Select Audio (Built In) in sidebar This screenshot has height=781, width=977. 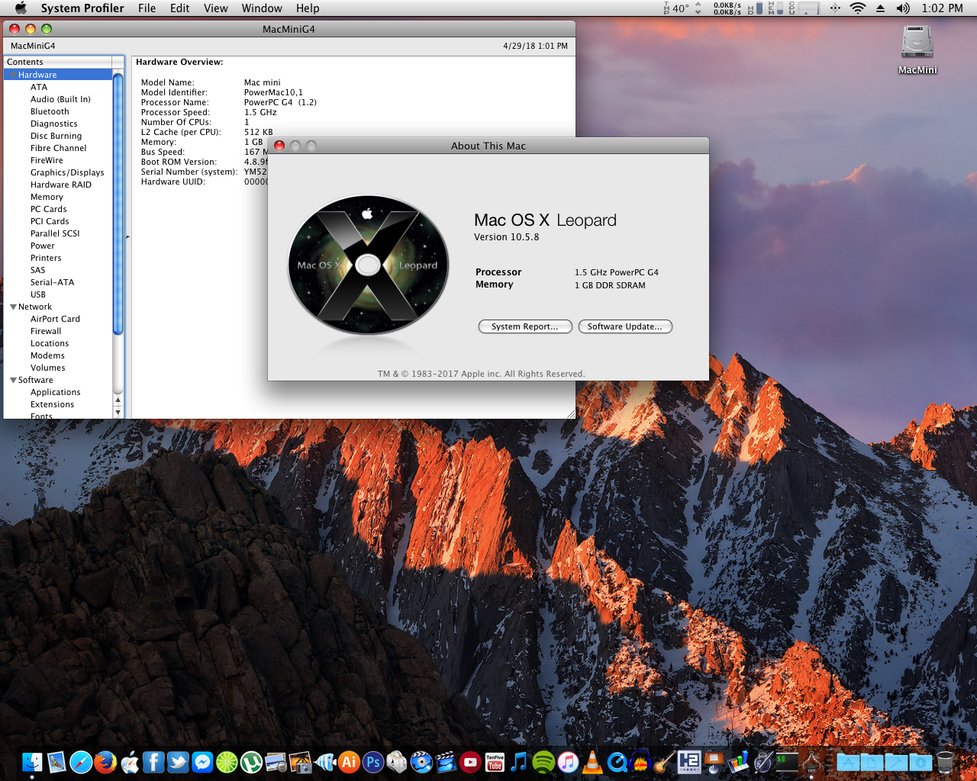60,99
